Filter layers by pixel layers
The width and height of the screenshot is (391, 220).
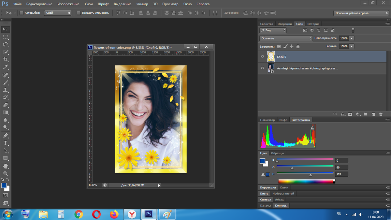coord(305,30)
